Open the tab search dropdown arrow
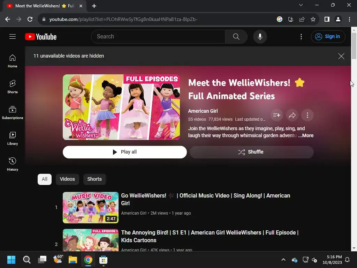 pyautogui.click(x=301, y=5)
